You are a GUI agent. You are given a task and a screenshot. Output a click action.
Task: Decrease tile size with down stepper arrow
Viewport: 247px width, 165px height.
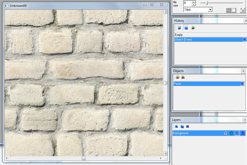point(193,4)
